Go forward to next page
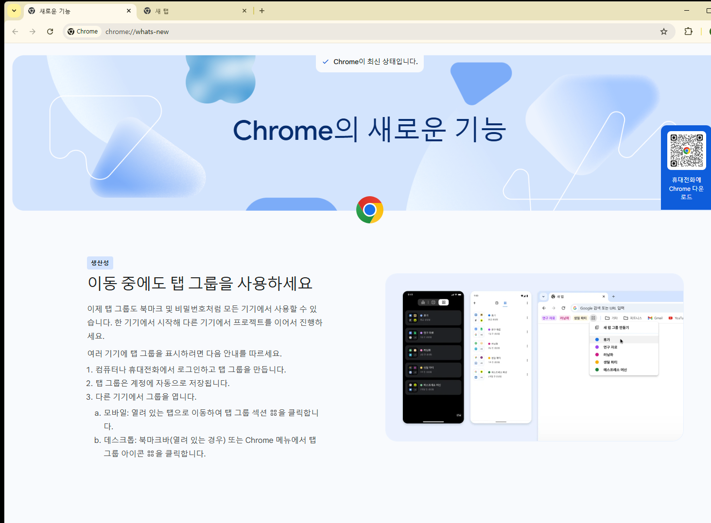 point(33,32)
